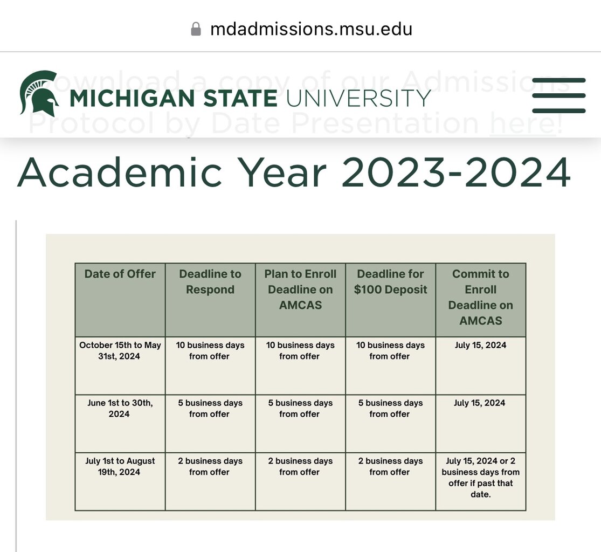
Task: Select the 'June 1st to 30th, 2024' cell
Action: pyautogui.click(x=120, y=424)
